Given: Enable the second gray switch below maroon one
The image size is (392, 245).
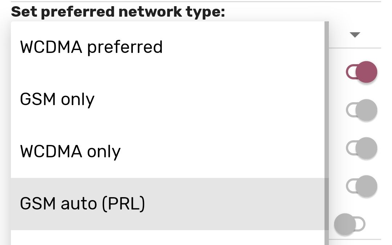Looking at the screenshot, I should click(x=362, y=148).
